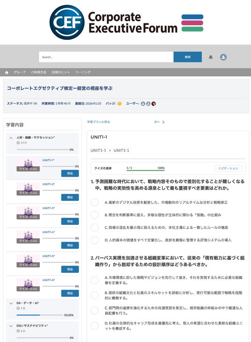Expand the ESG/サステナビリティ section
The image size is (251, 342).
(11, 326)
